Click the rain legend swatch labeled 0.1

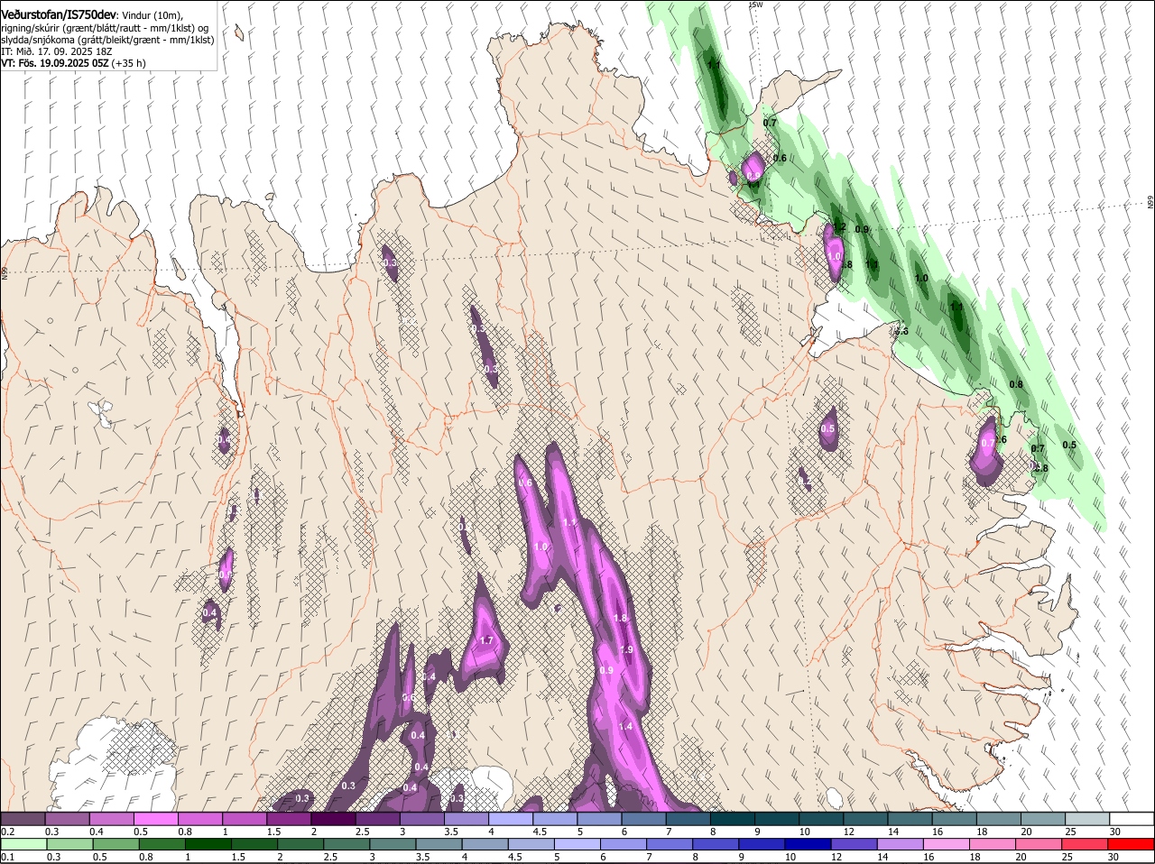(23, 845)
